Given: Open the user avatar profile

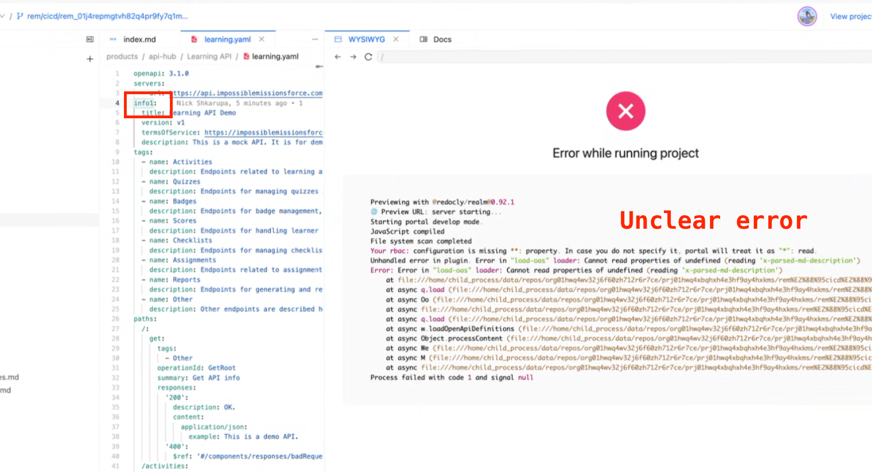Looking at the screenshot, I should 807,16.
